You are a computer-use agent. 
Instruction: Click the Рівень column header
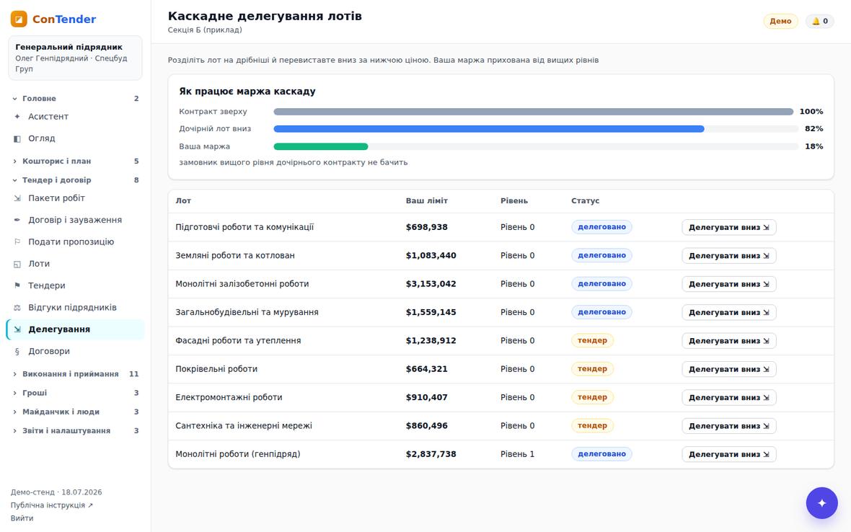point(514,200)
